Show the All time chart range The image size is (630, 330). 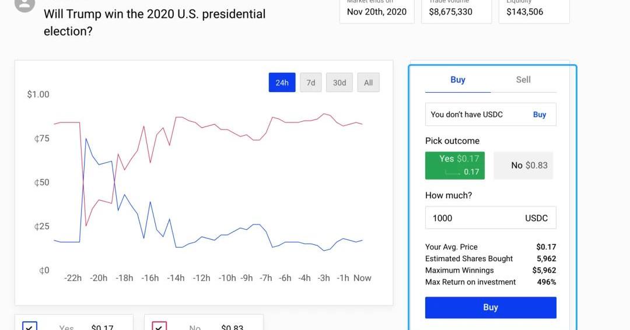coord(368,83)
